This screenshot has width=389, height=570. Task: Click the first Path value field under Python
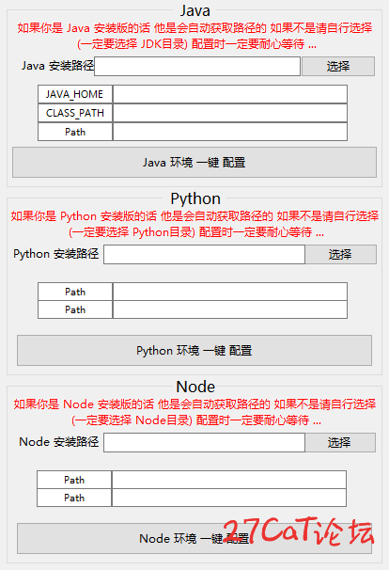[230, 292]
